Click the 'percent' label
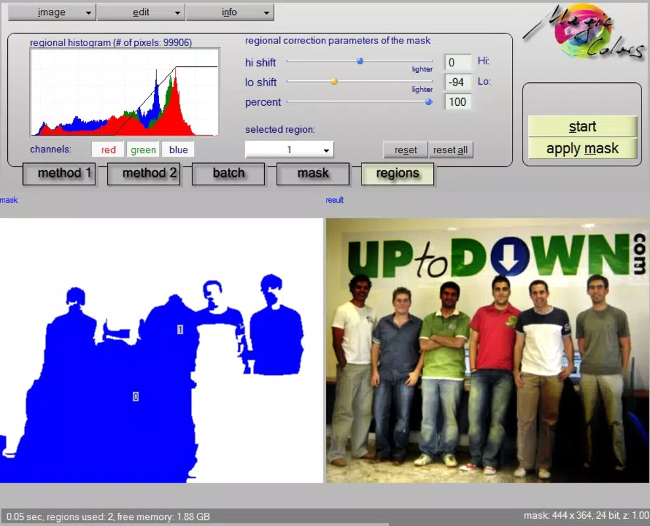 [x=263, y=103]
